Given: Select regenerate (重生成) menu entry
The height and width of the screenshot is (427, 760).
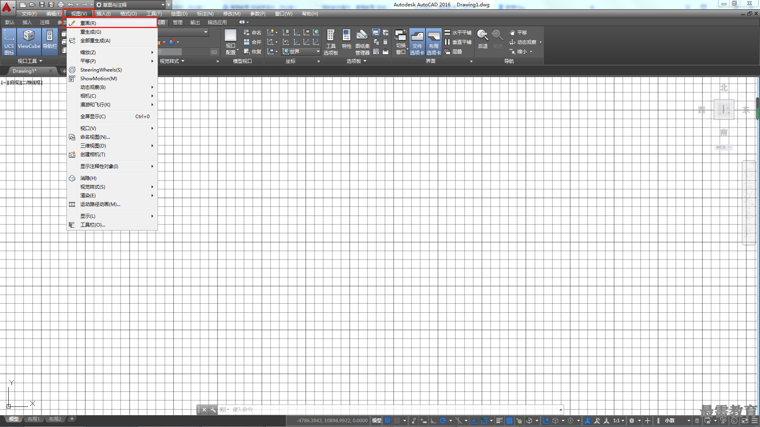Looking at the screenshot, I should (112, 32).
